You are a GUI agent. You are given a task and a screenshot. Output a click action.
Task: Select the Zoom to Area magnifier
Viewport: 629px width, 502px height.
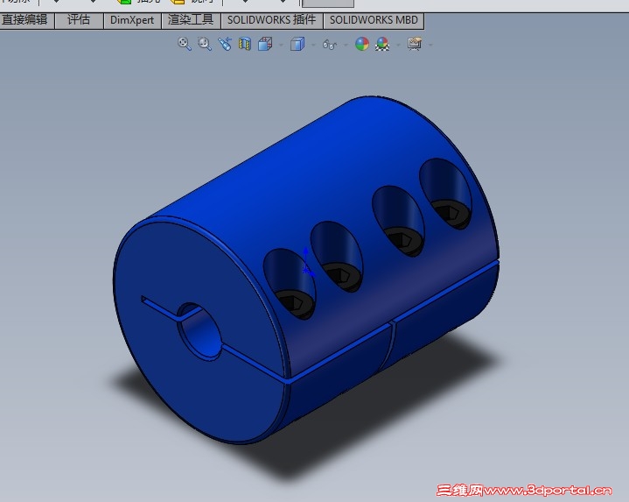coord(205,44)
